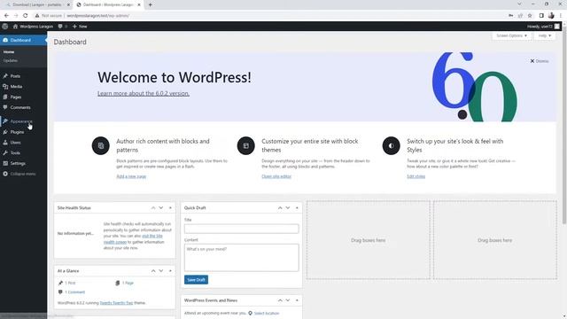This screenshot has width=567, height=319.
Task: Open the Updates submenu item
Action: 11,61
